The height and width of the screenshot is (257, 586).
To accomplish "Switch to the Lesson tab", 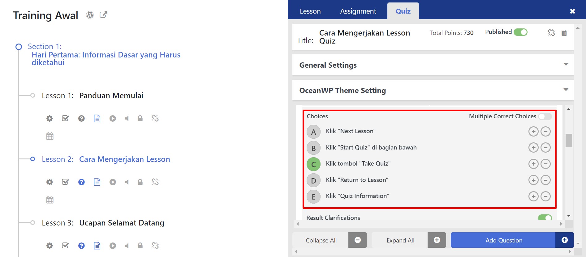I will point(310,11).
